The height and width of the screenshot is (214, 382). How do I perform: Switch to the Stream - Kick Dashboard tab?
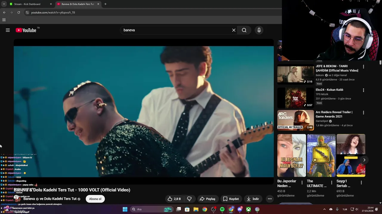click(30, 4)
